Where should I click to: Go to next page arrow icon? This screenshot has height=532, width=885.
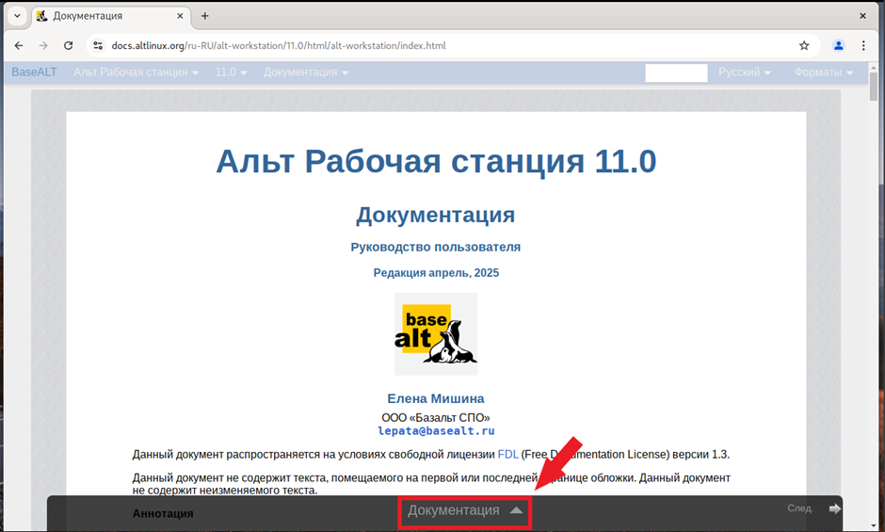[834, 508]
